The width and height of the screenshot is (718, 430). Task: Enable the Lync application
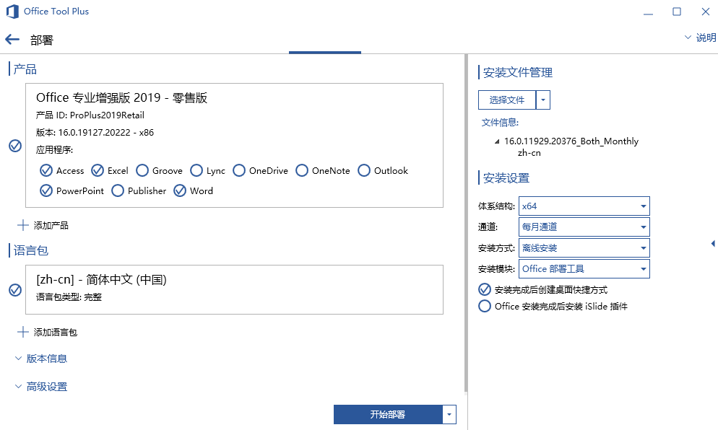pyautogui.click(x=196, y=170)
